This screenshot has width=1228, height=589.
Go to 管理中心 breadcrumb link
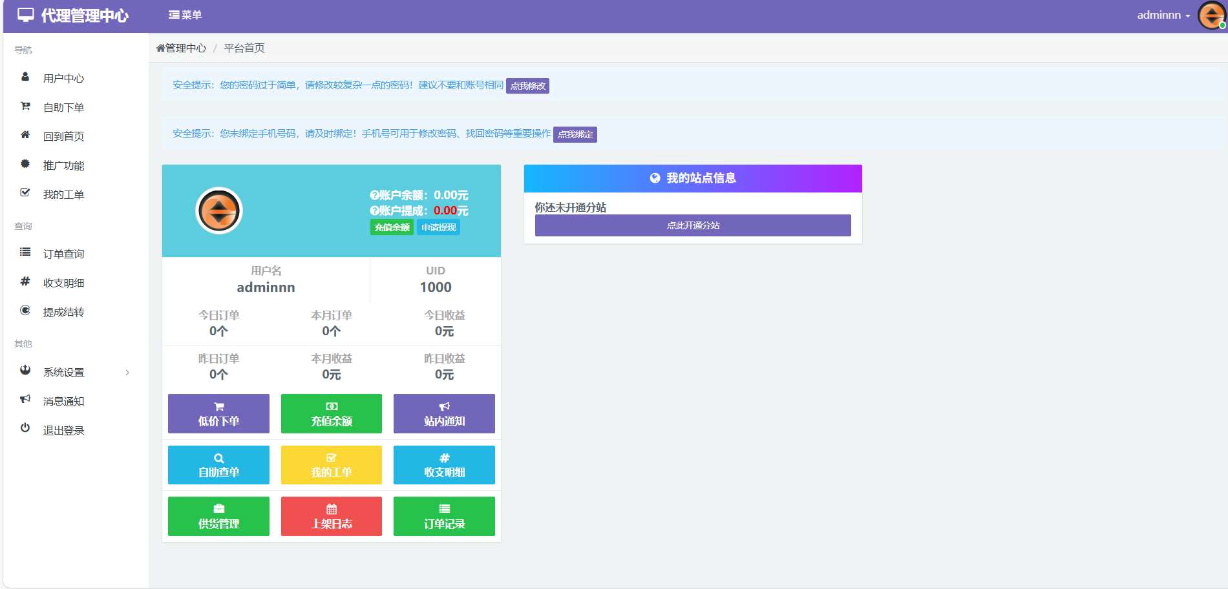pos(182,48)
